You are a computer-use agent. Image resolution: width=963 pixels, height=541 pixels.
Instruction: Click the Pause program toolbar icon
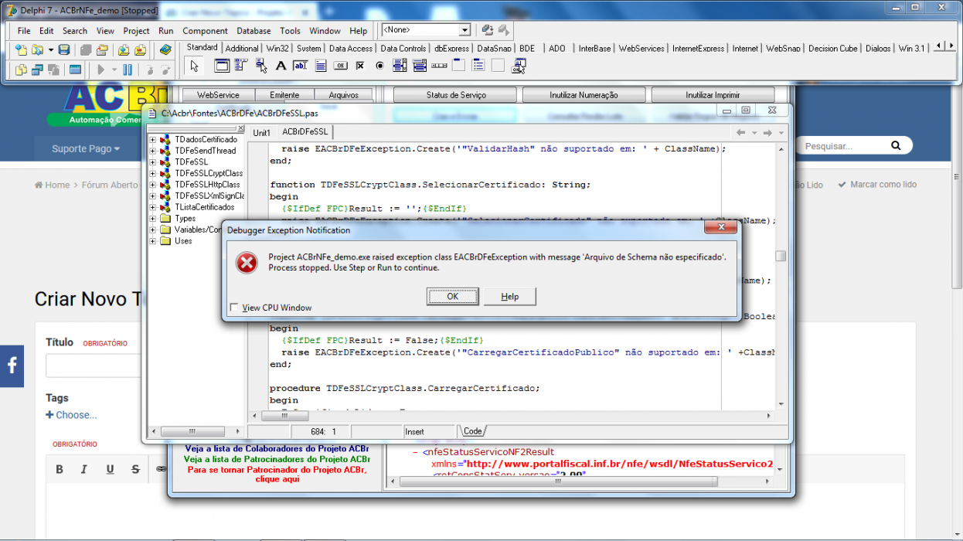point(128,70)
